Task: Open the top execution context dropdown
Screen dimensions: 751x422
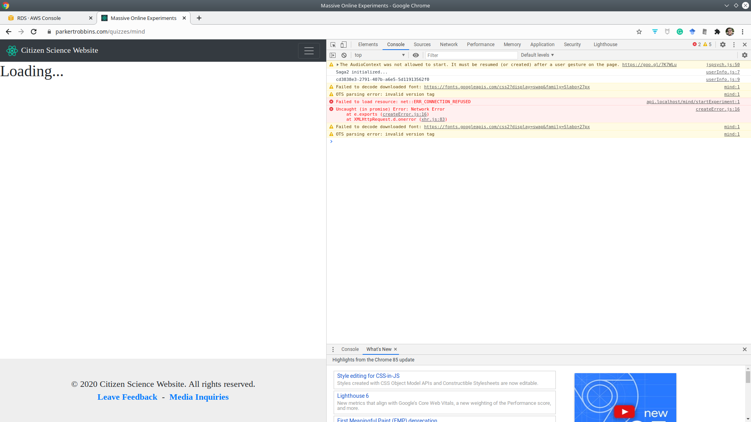Action: (379, 55)
